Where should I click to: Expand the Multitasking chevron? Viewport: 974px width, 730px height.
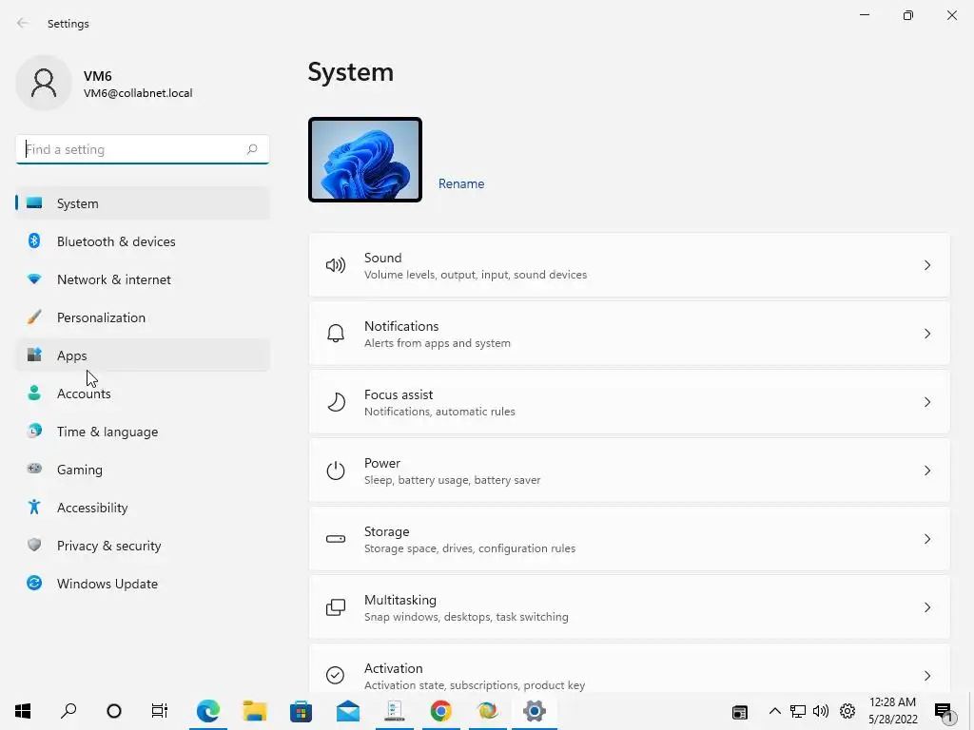926,607
